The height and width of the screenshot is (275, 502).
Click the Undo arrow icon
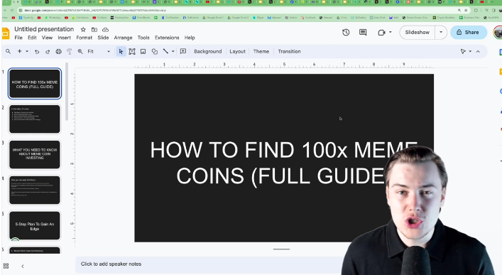click(37, 51)
